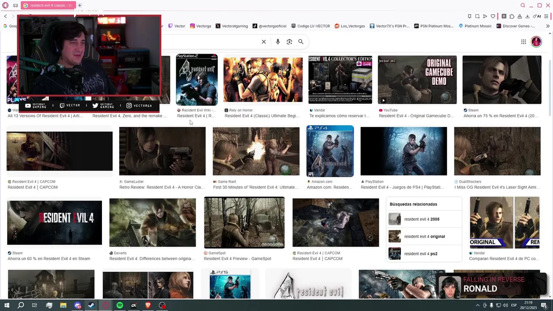Open the PS4 Amazon.com cover thumbnail

330,151
